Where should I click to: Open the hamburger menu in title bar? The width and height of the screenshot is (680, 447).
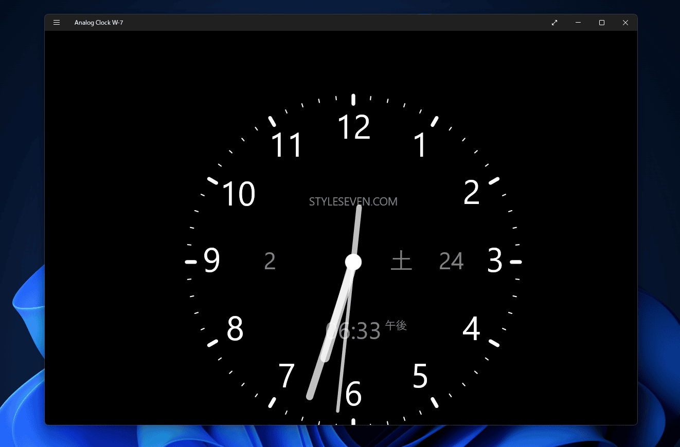click(x=57, y=23)
